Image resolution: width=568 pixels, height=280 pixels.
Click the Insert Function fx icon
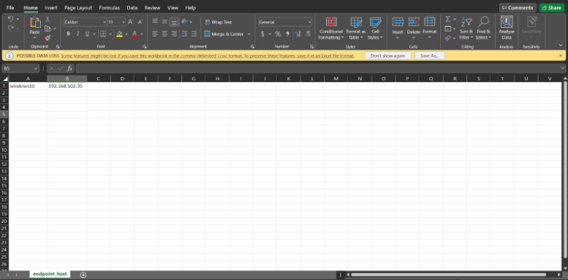[70, 68]
